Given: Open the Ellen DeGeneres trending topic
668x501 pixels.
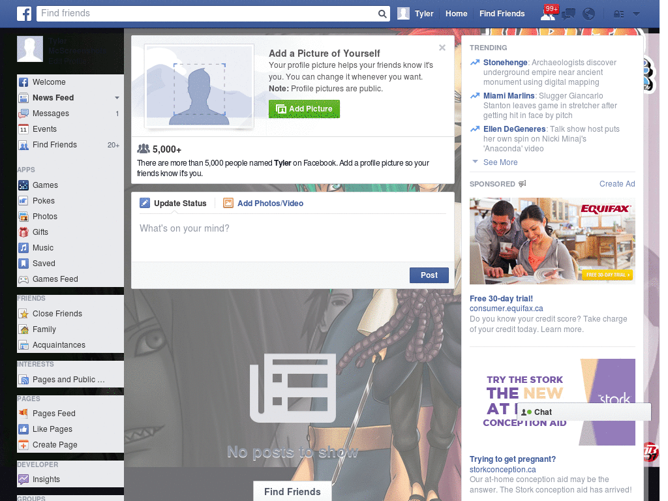Looking at the screenshot, I should coord(514,129).
